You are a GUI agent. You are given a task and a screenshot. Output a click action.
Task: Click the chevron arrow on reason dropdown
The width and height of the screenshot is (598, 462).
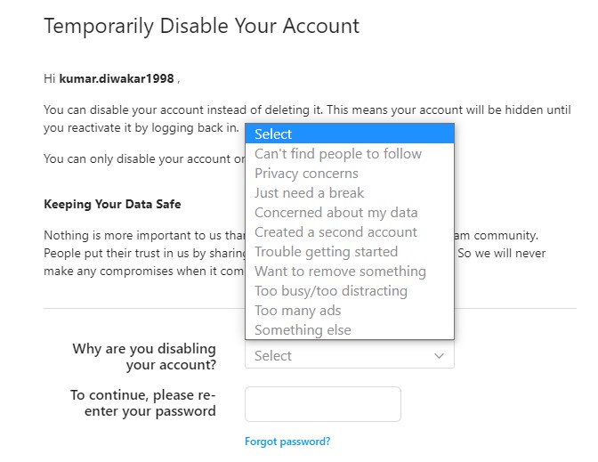tap(439, 356)
